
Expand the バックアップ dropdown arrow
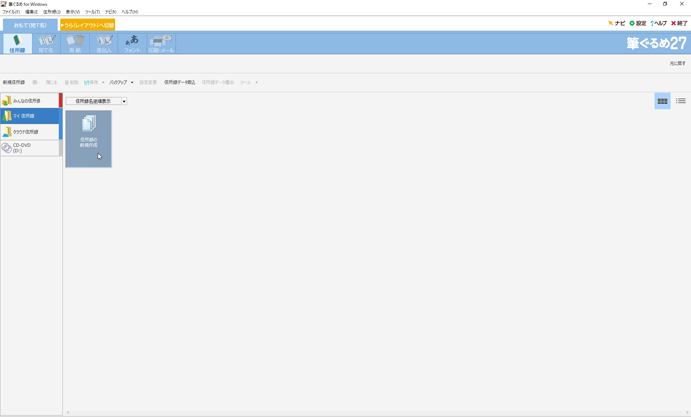[x=132, y=83]
